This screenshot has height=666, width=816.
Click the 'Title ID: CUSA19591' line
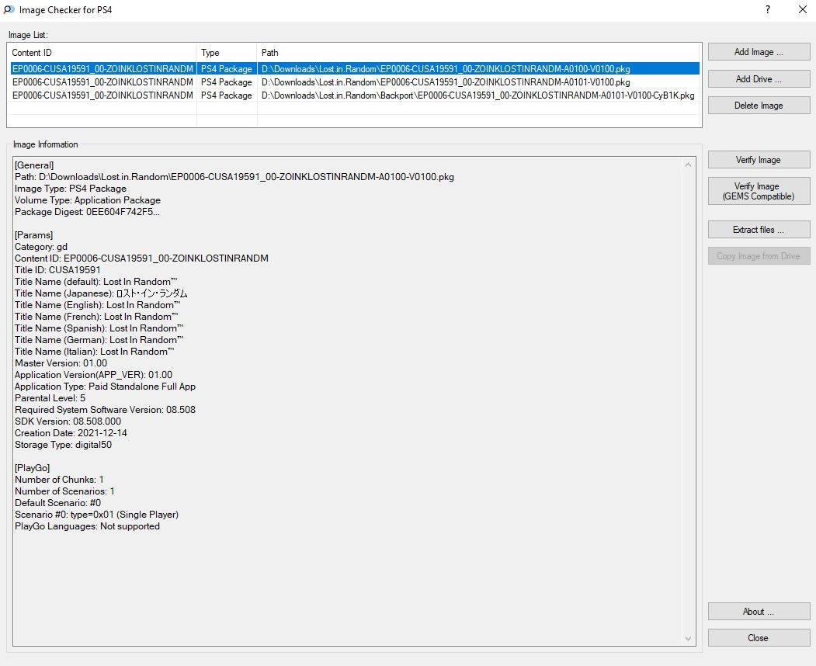57,270
